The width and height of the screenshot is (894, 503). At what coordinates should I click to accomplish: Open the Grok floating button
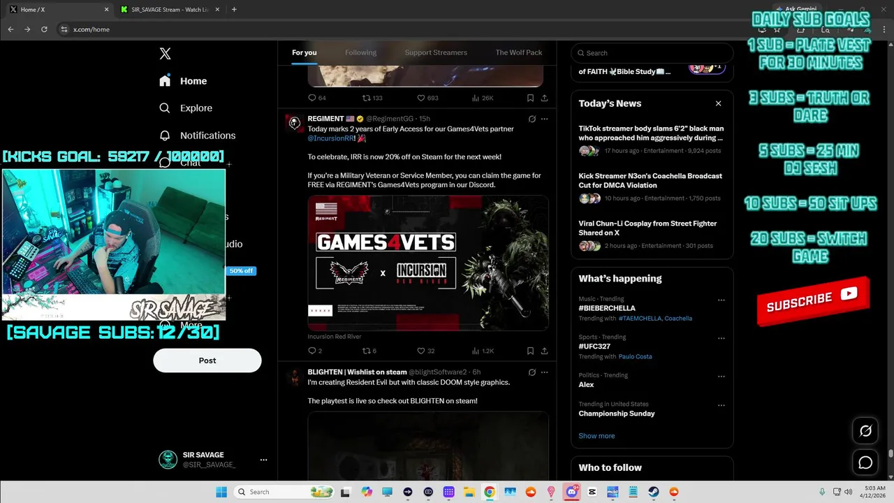[865, 431]
